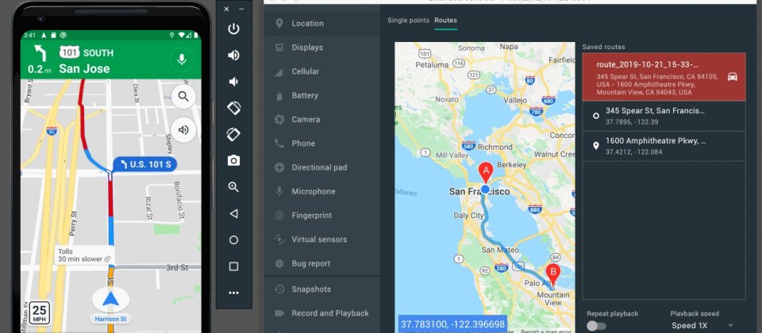Open more options three-dot icon in emulator toolbar
762x333 pixels.
[233, 293]
